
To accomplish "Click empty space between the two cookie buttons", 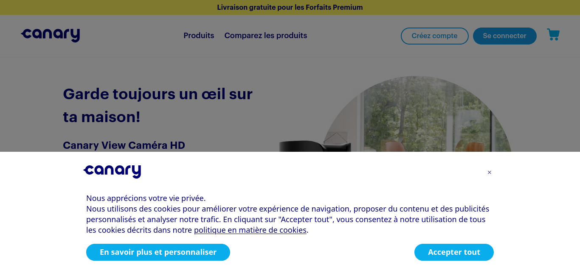I will coord(322,252).
